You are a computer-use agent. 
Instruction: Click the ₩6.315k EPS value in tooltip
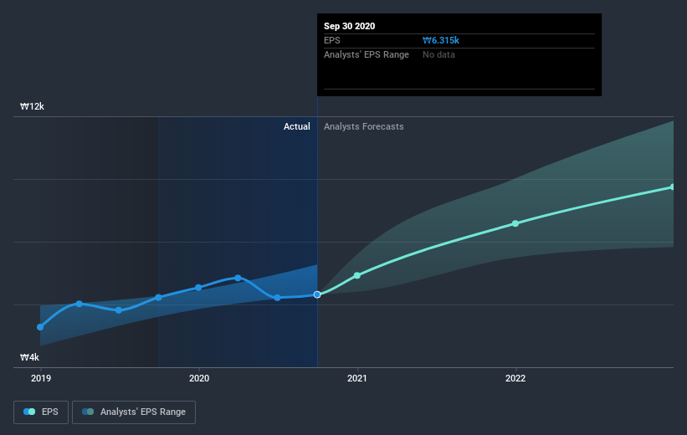pos(443,40)
